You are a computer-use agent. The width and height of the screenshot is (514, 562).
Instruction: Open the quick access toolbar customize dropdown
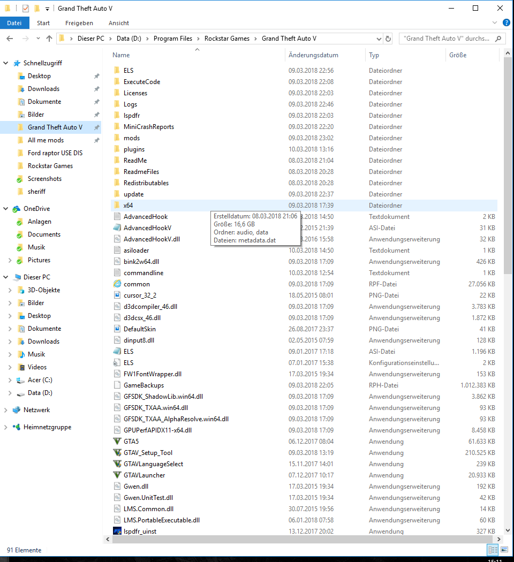(47, 9)
